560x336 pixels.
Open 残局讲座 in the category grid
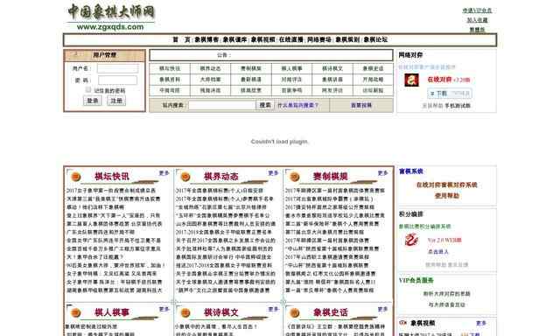click(210, 91)
